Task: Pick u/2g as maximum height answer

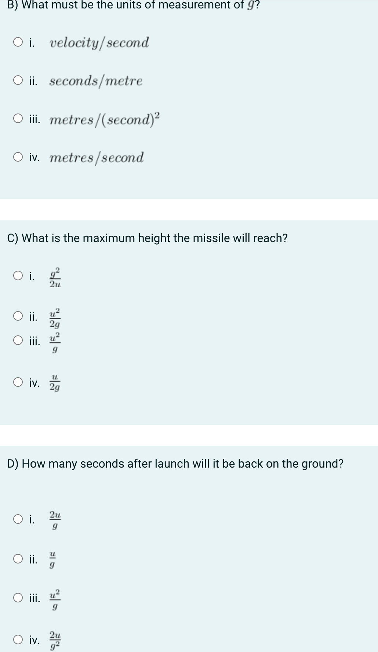Action: (x=18, y=382)
